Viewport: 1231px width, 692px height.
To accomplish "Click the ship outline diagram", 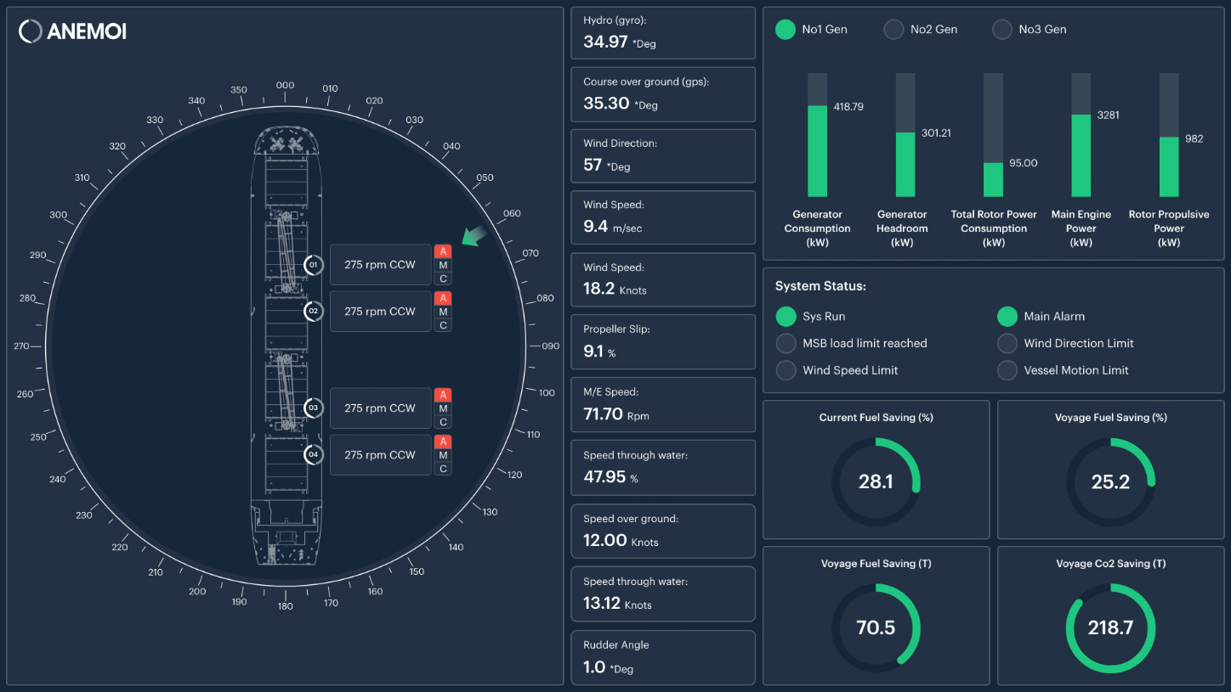I will pyautogui.click(x=286, y=346).
